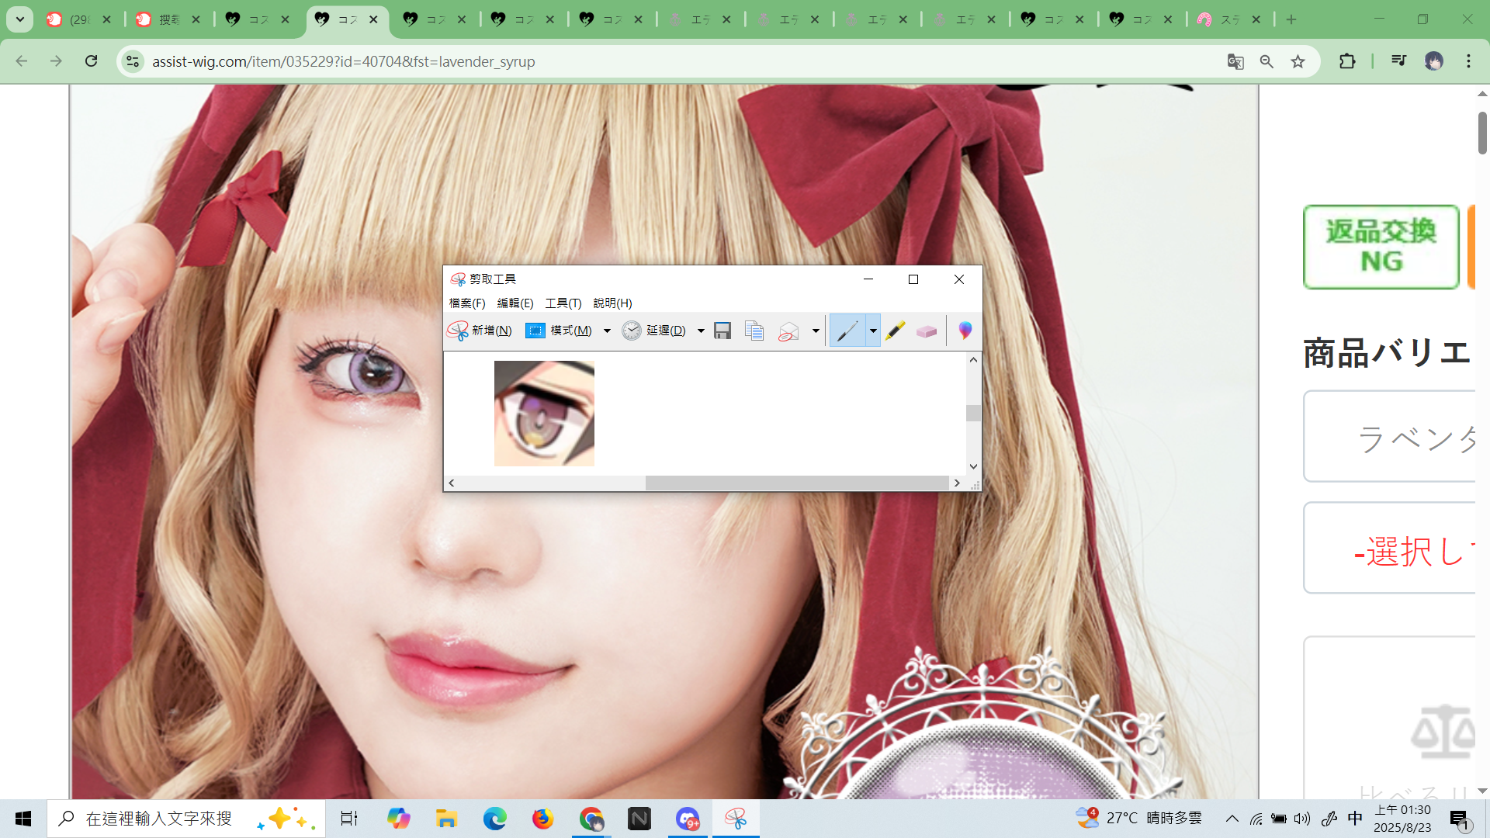This screenshot has width=1490, height=838.
Task: Show hidden system tray icons
Action: (x=1232, y=819)
